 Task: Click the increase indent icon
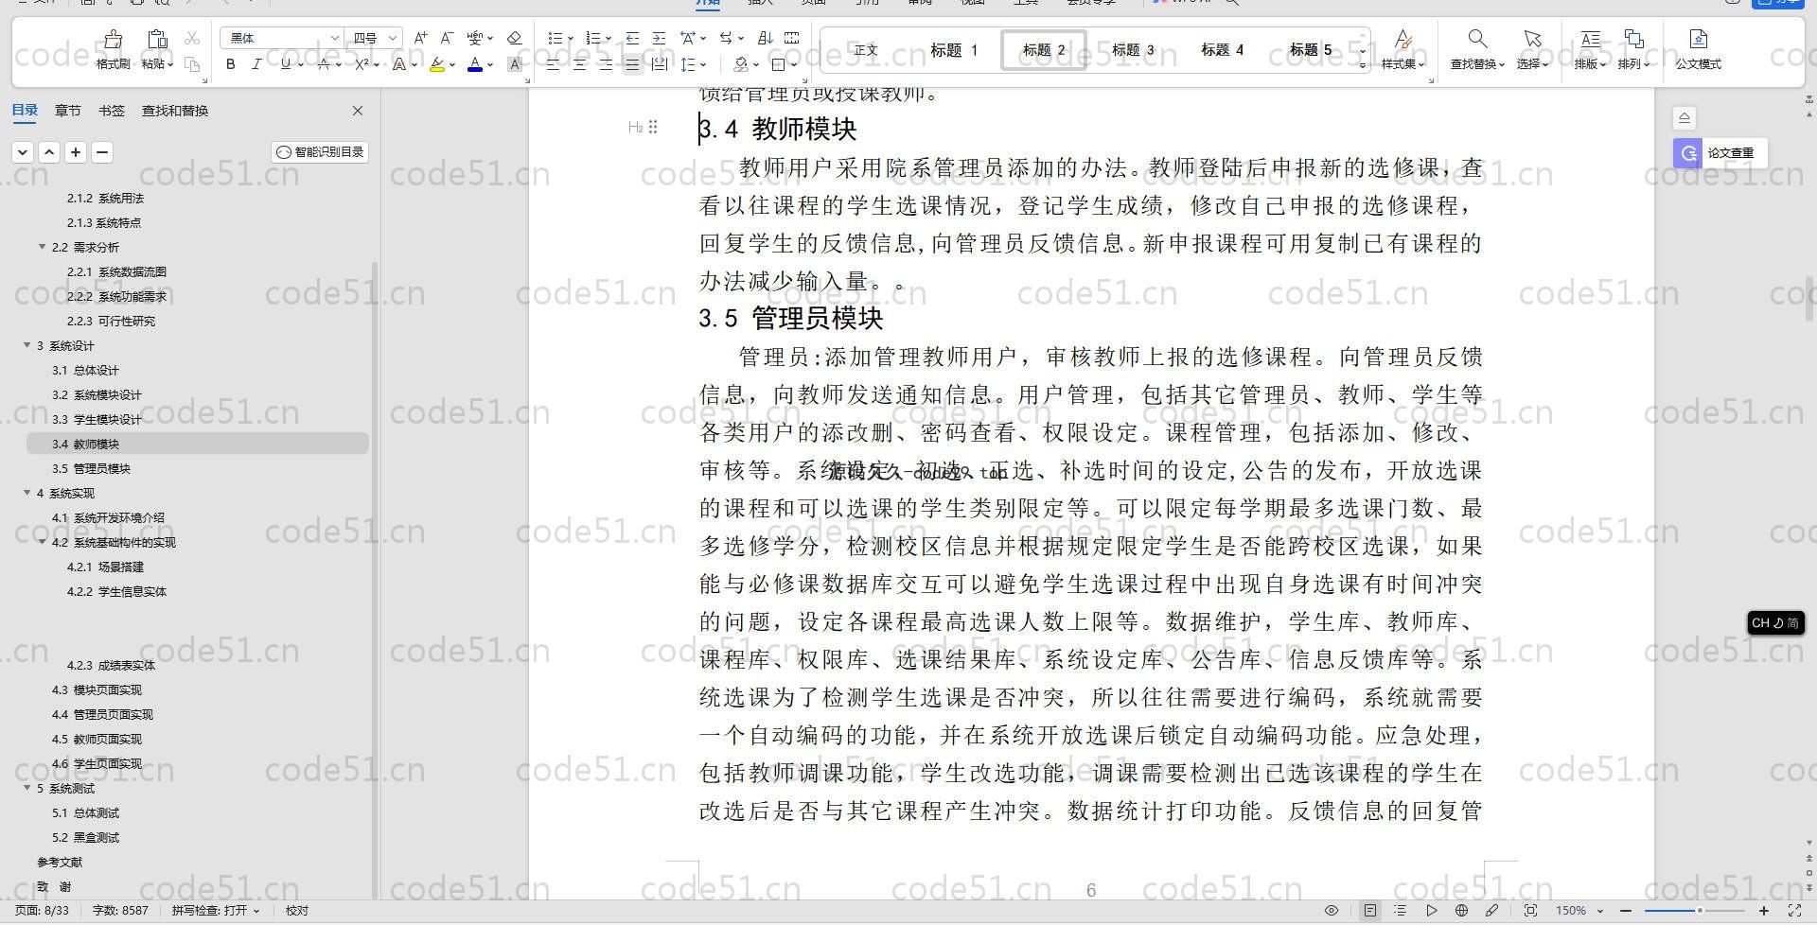pos(659,38)
